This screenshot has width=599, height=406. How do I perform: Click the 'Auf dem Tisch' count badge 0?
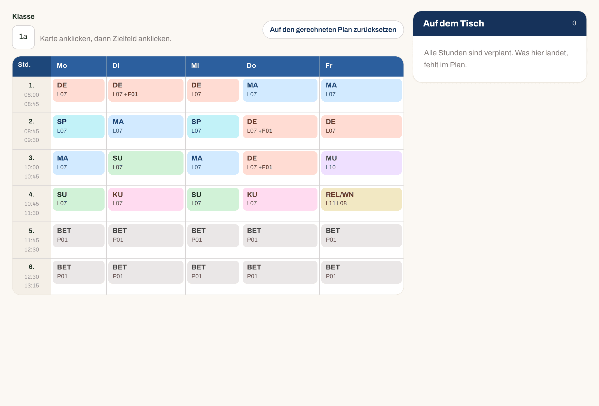click(574, 23)
